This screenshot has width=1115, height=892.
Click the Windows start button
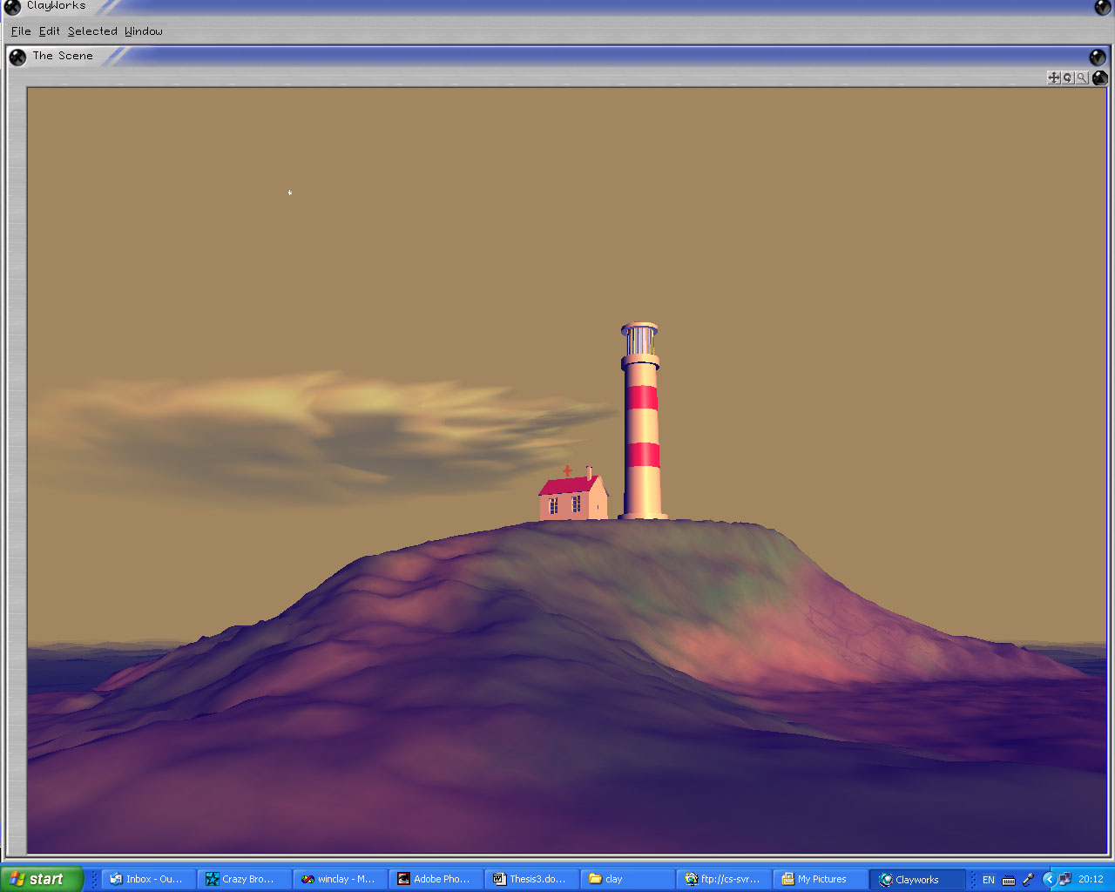[x=41, y=879]
